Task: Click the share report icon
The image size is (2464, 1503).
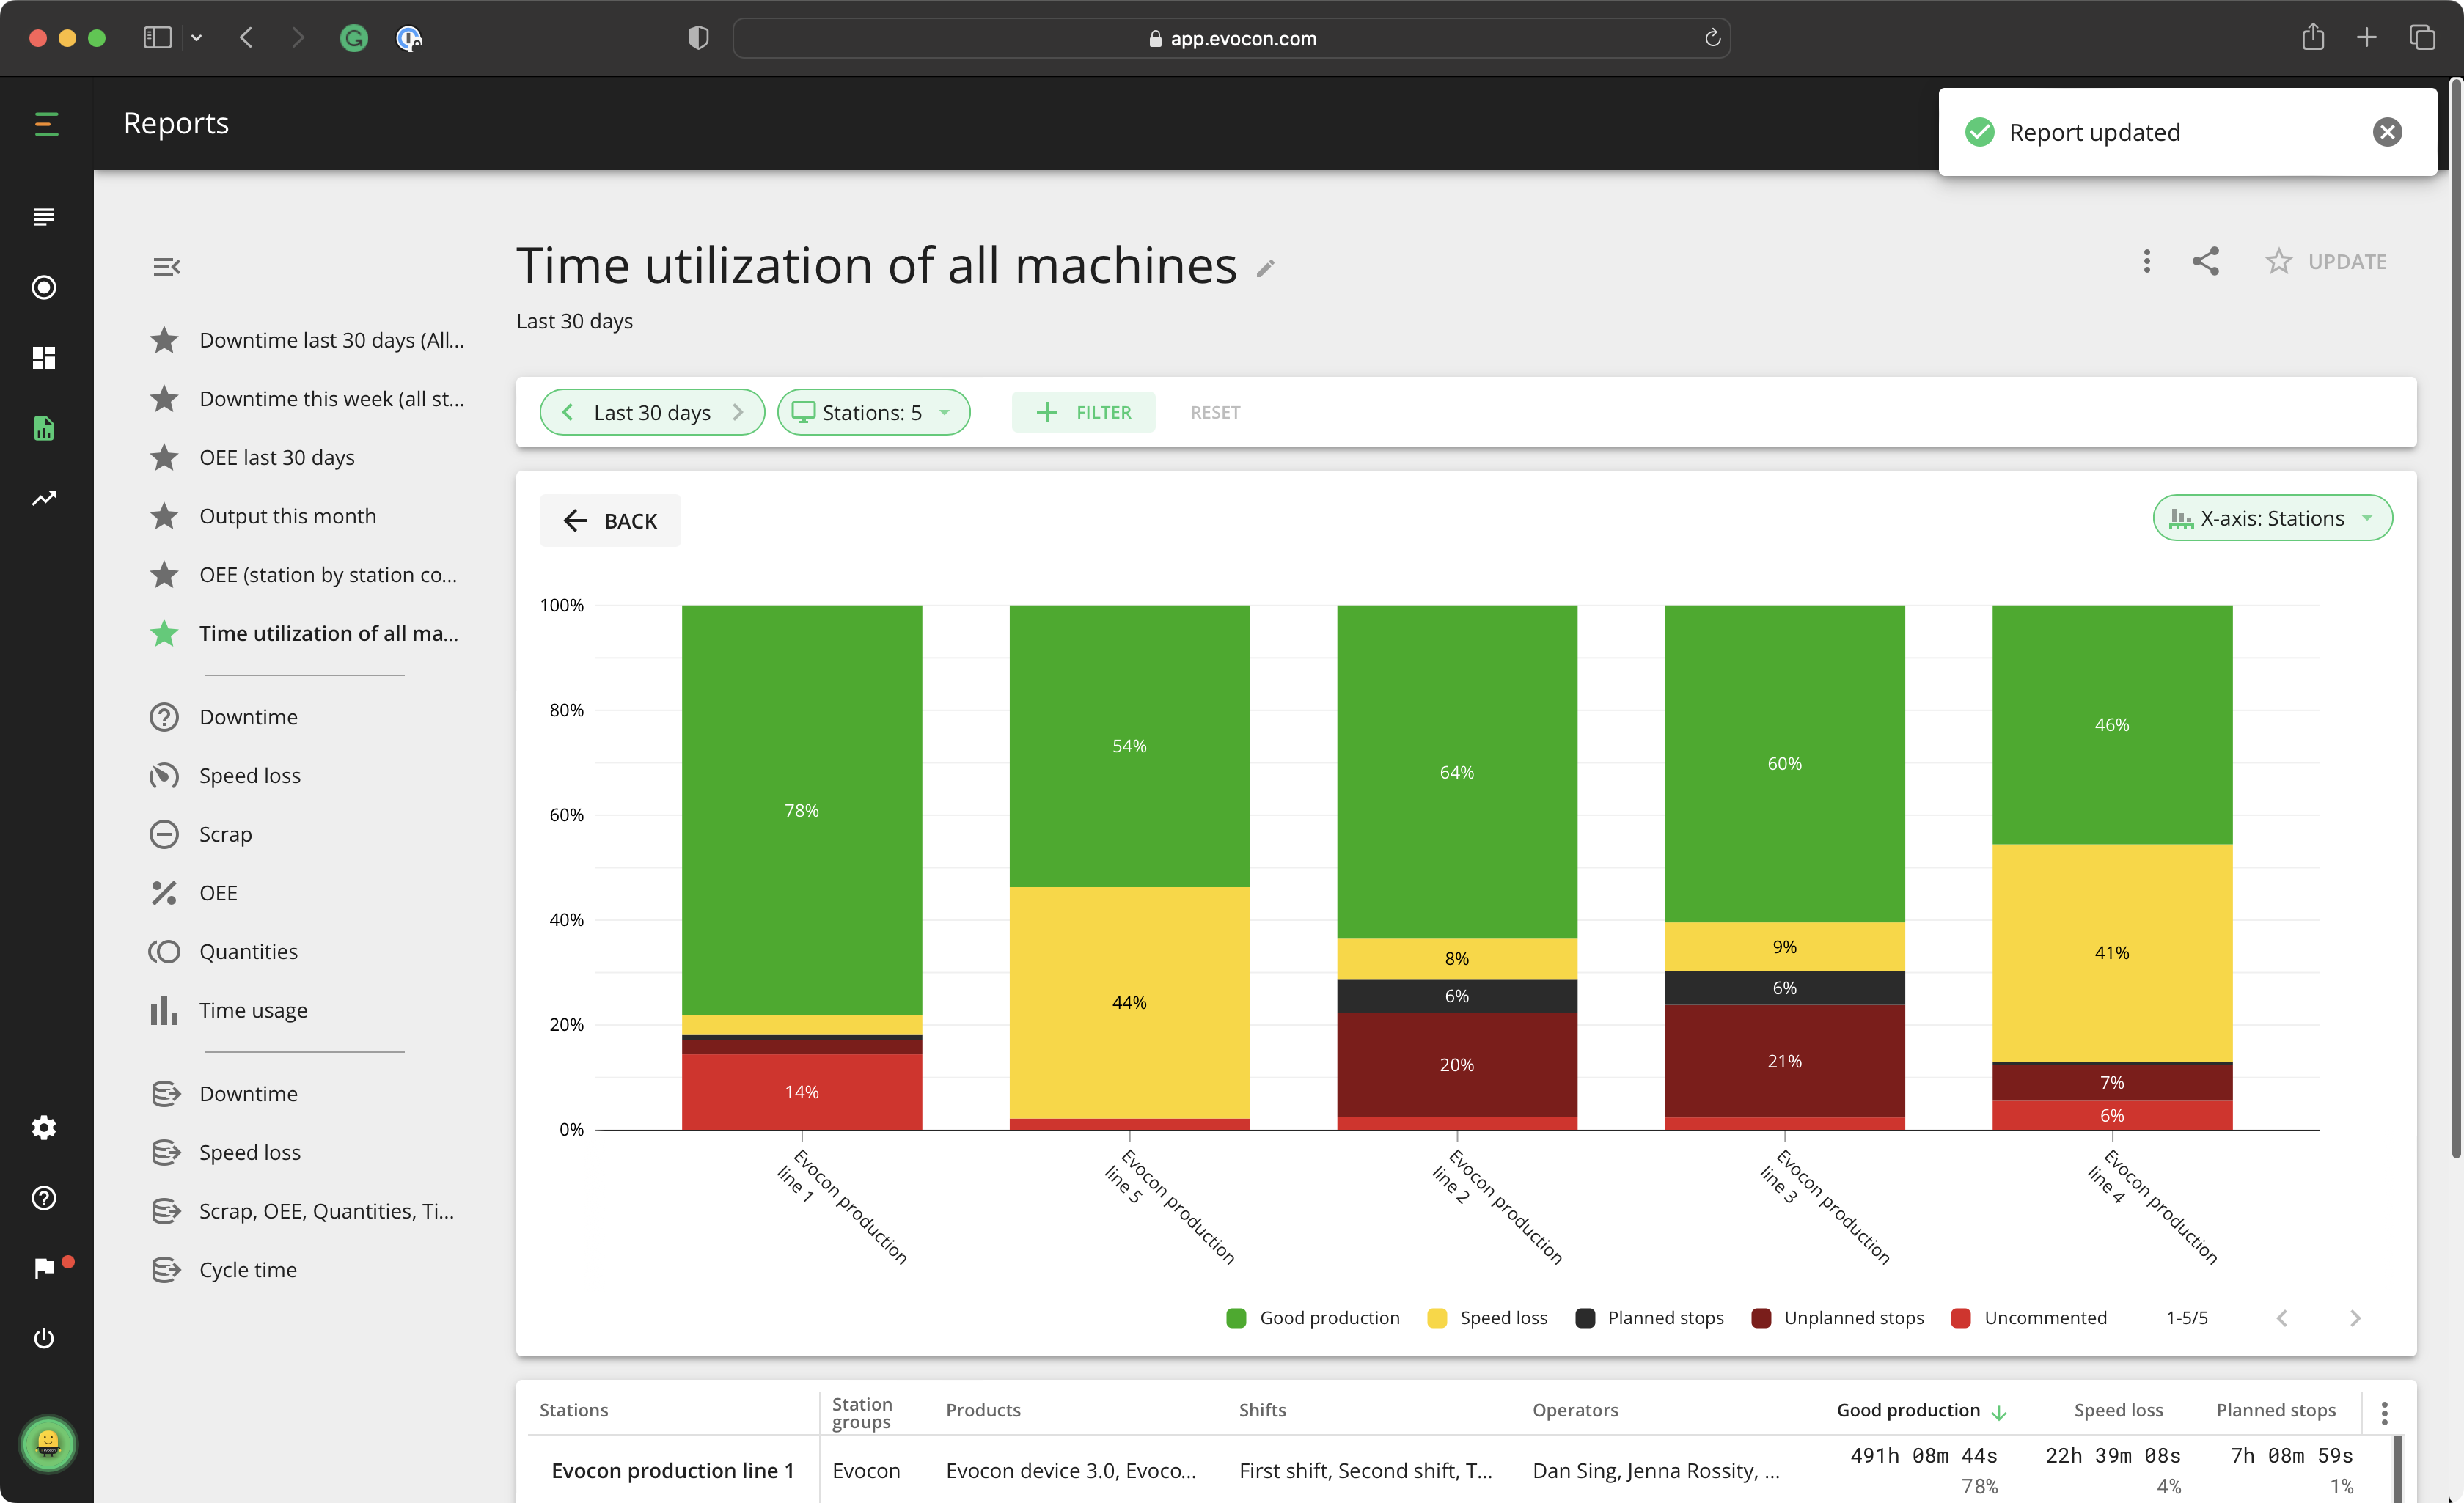Action: (2205, 261)
